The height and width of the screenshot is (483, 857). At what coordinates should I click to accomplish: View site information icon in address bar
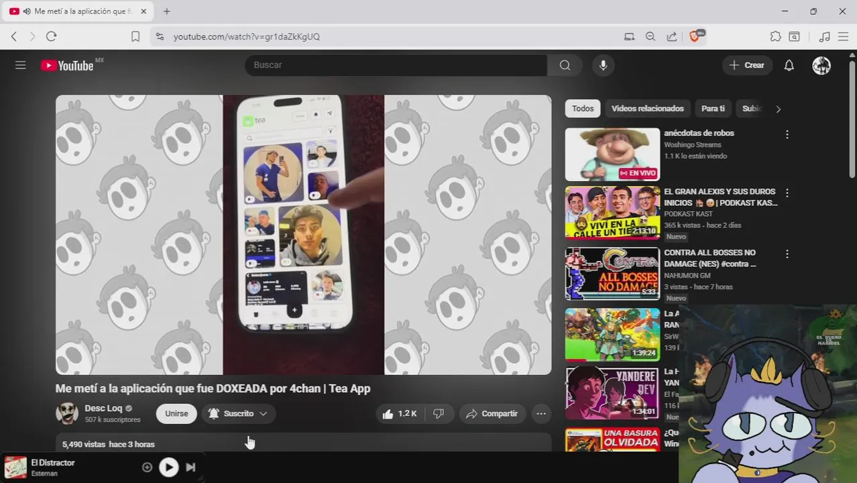point(160,36)
